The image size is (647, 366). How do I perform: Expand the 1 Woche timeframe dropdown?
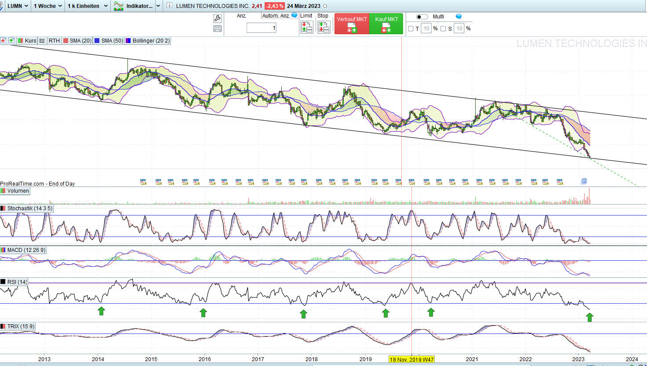point(47,6)
